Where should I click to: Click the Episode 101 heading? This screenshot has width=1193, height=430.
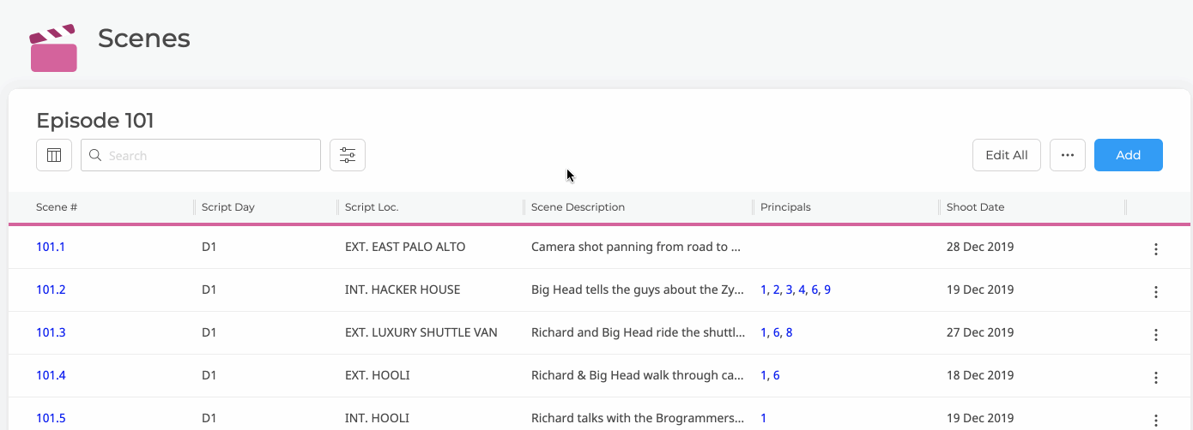[x=95, y=121]
